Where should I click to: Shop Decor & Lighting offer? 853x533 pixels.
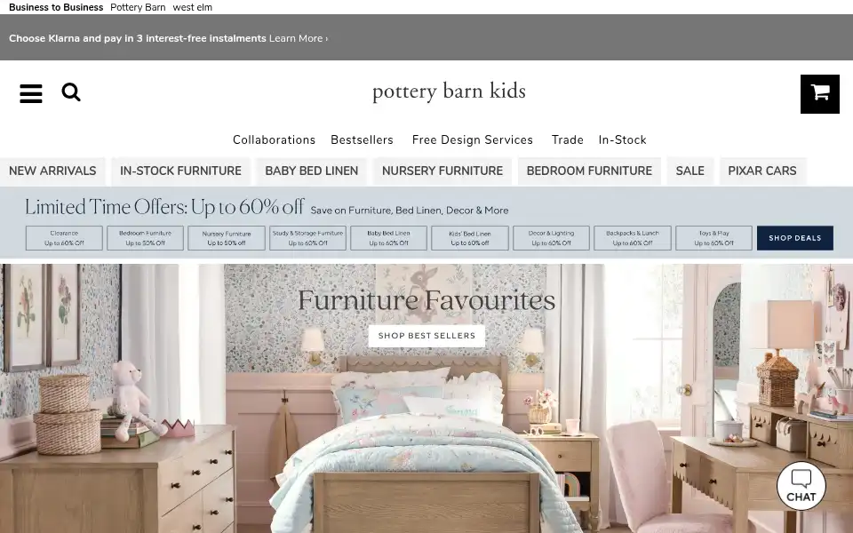pos(551,238)
